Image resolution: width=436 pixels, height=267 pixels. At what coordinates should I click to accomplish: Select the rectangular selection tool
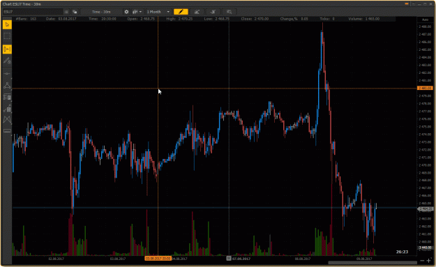click(x=7, y=36)
